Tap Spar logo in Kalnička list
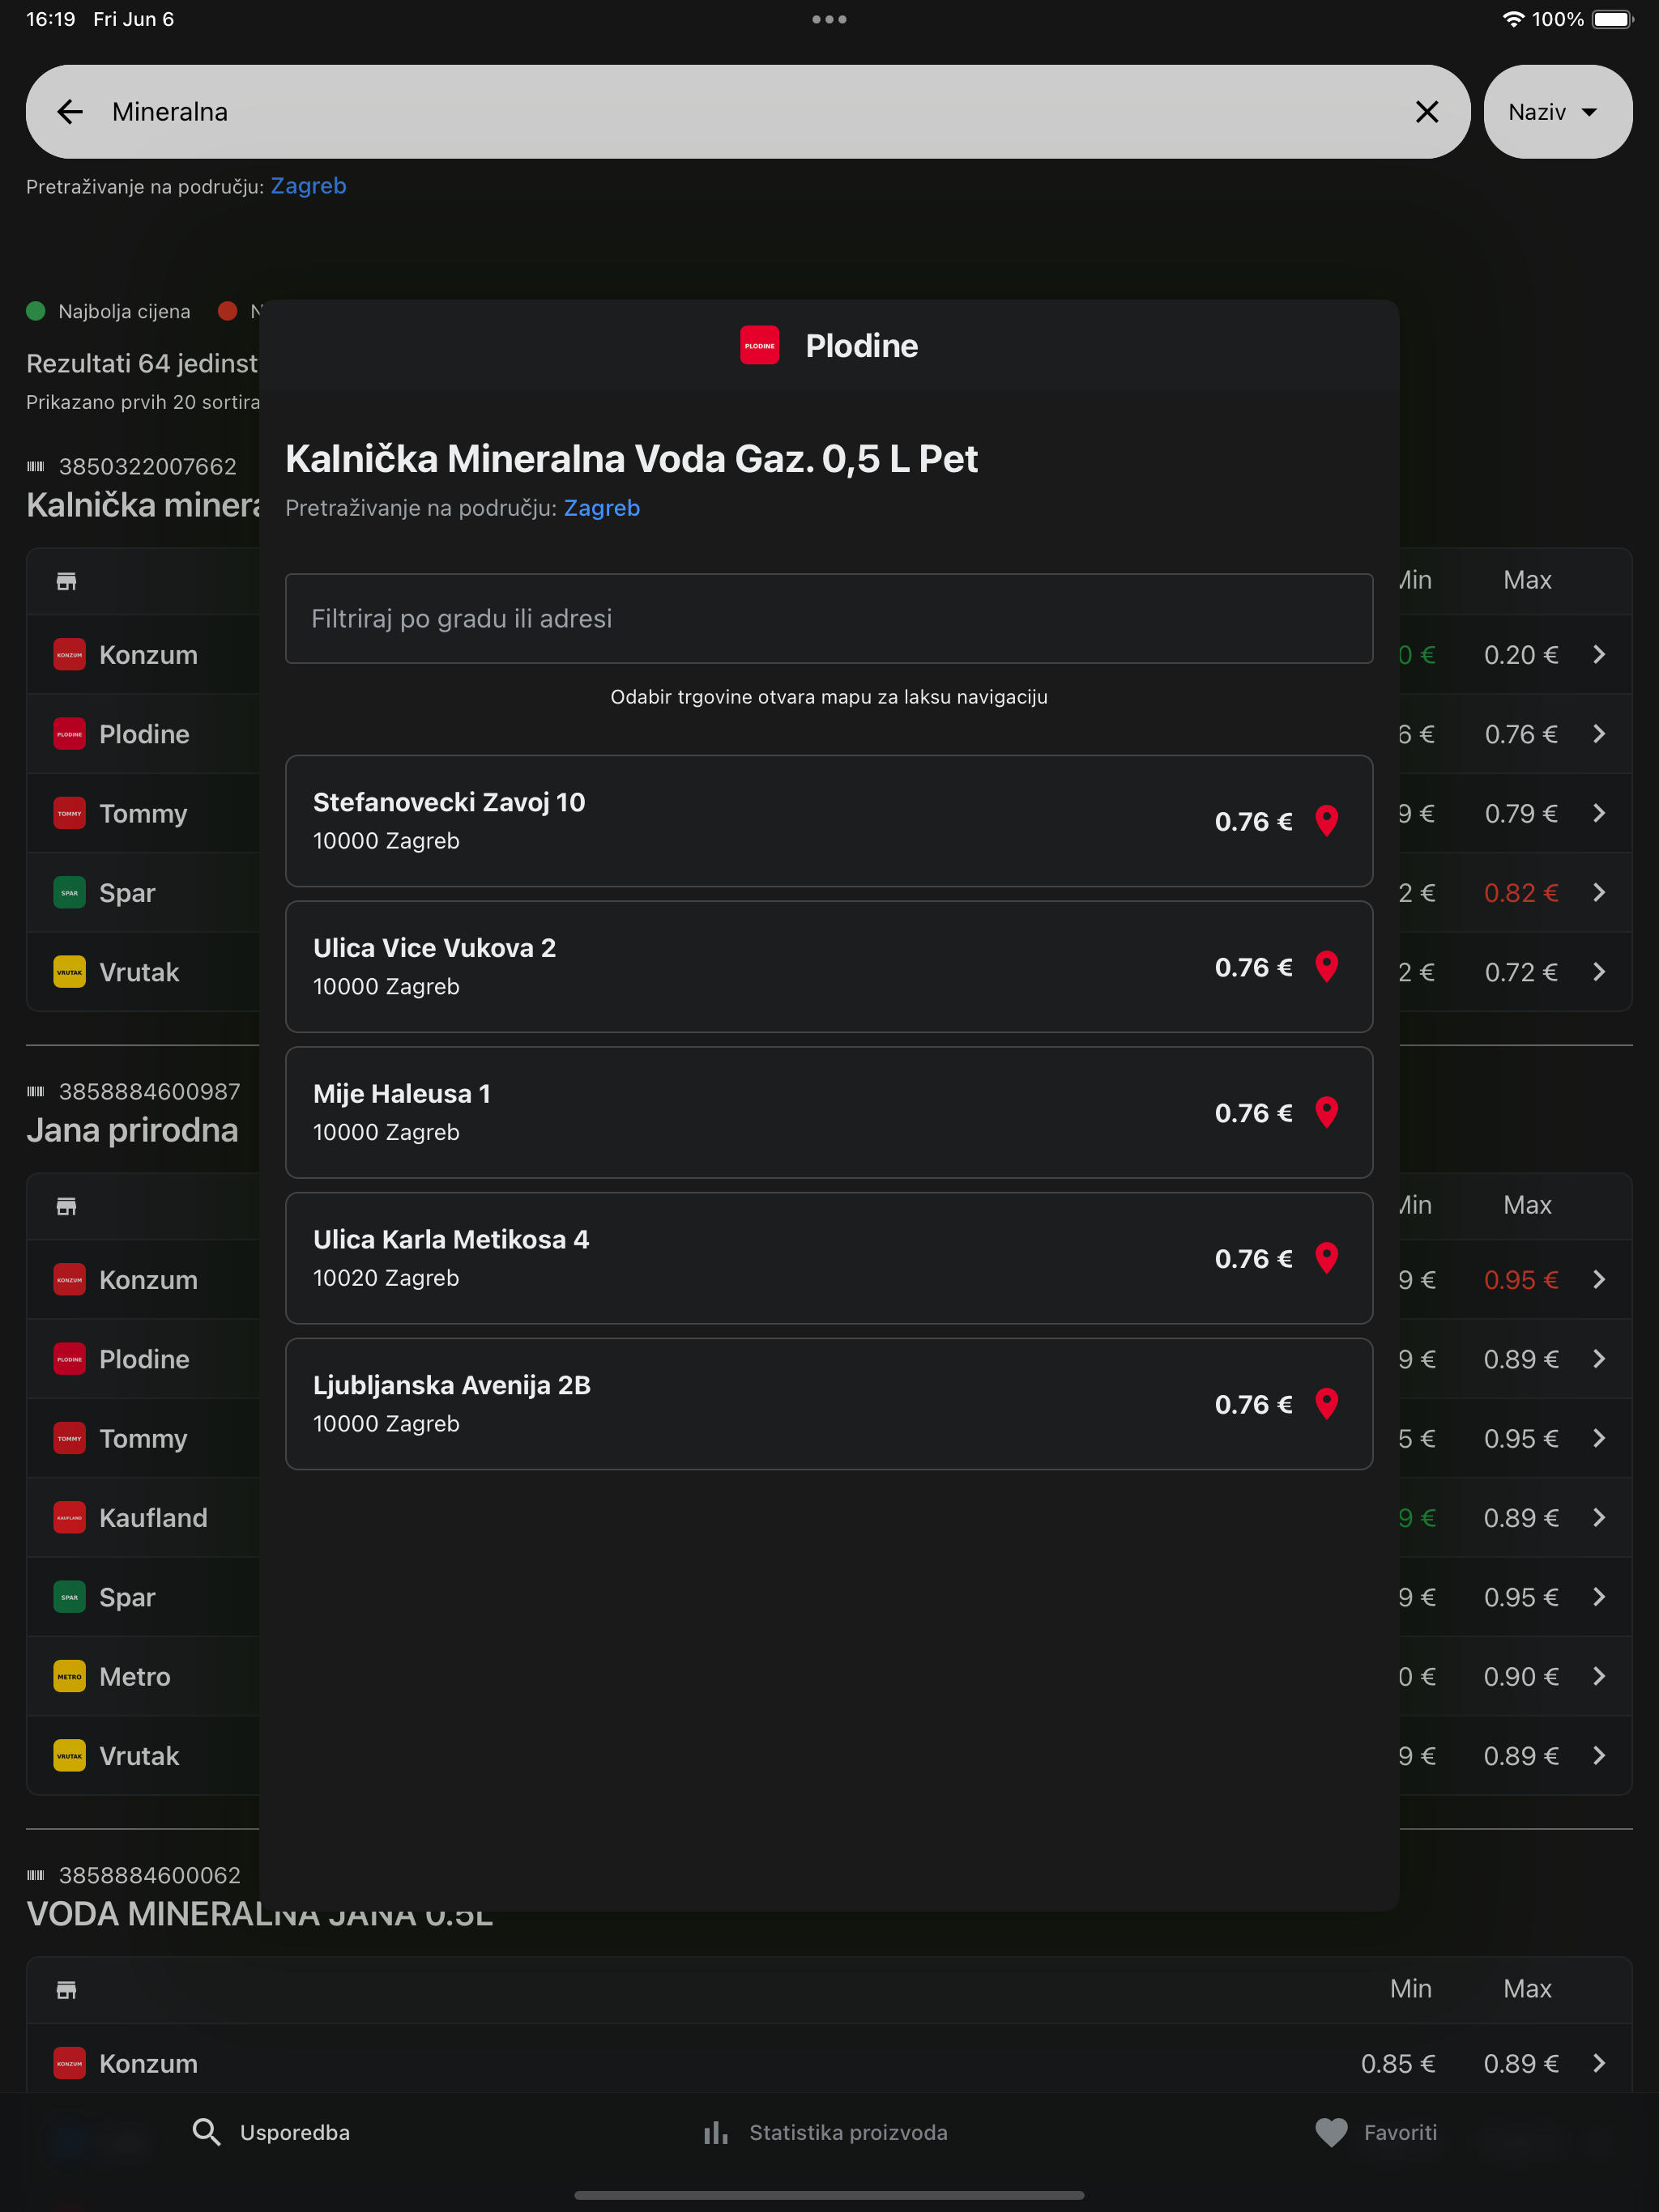This screenshot has width=1659, height=2212. coord(69,892)
